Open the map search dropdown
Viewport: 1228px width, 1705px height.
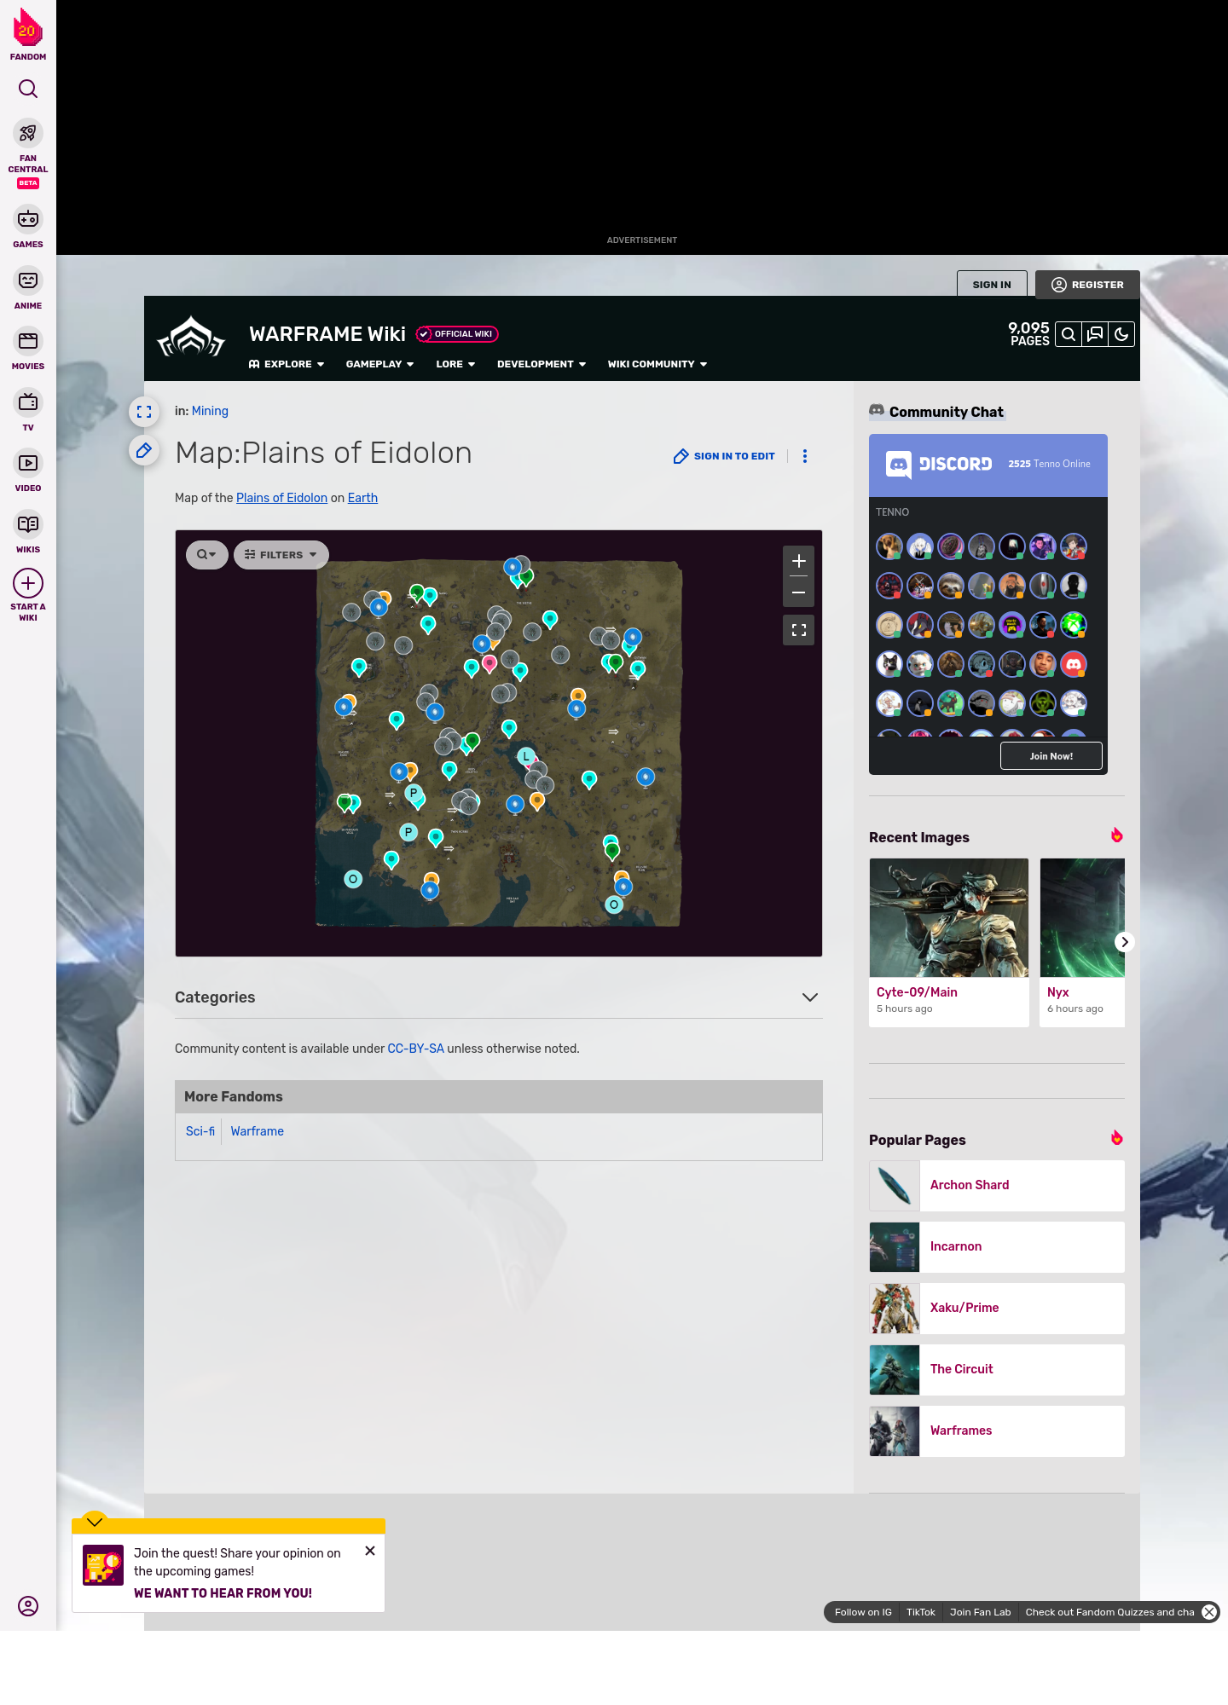pos(207,554)
